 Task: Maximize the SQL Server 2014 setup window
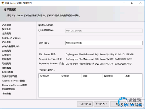tap(132, 3)
